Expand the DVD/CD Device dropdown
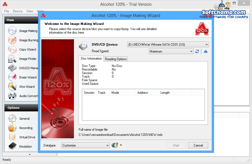Screen dimensions: 252x164 pyautogui.click(x=207, y=44)
